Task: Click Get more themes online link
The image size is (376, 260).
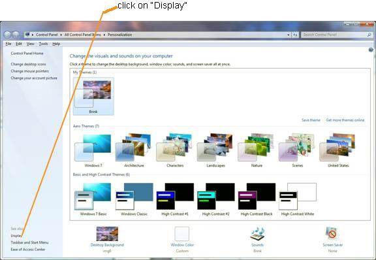Action: click(345, 120)
